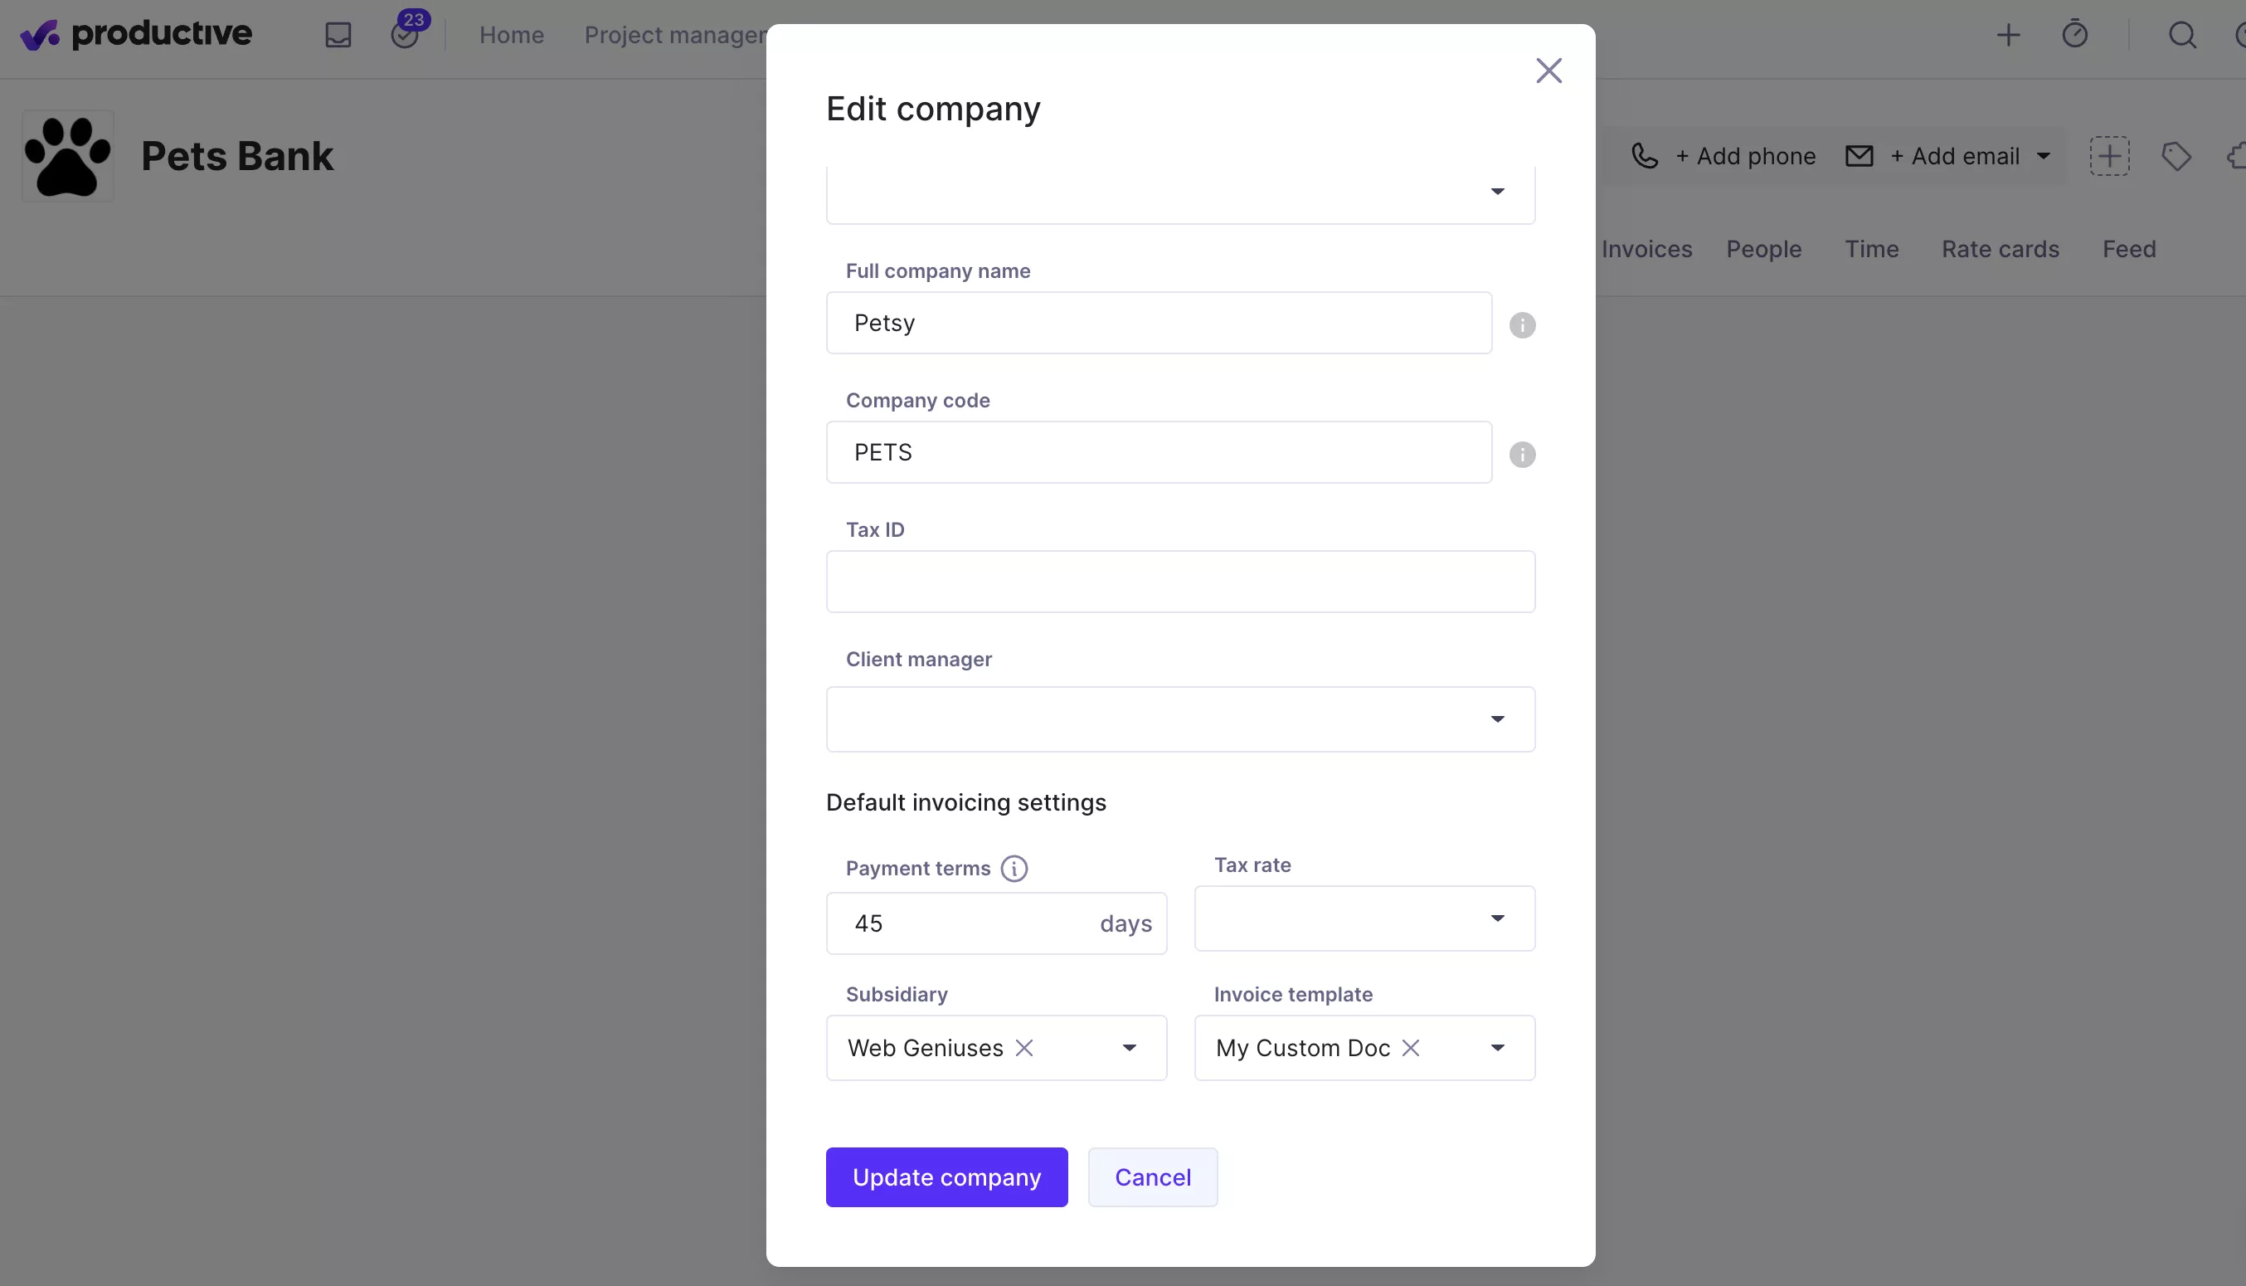Image resolution: width=2246 pixels, height=1286 pixels.
Task: Close the Edit company dialog
Action: pos(1548,71)
